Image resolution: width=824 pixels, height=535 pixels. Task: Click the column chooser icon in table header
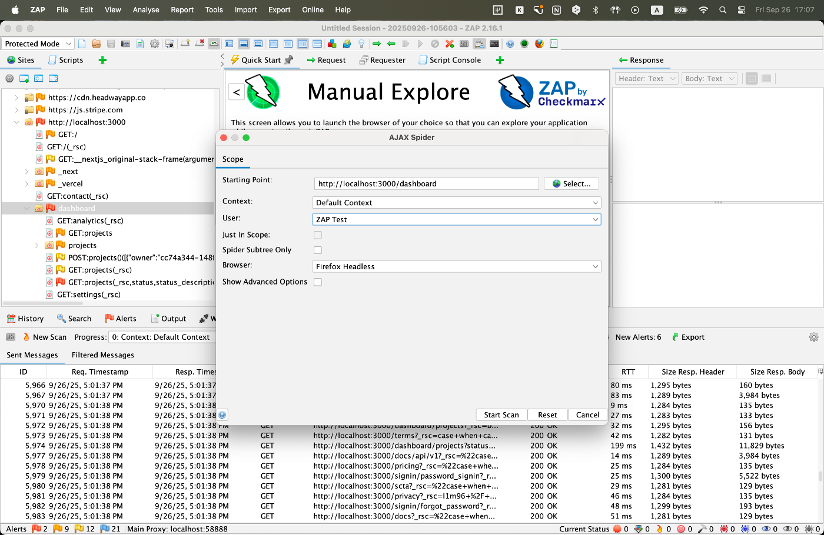[x=820, y=372]
